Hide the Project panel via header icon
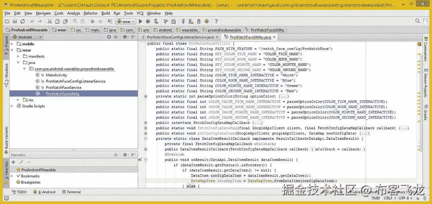432x204 pixels. pyautogui.click(x=134, y=37)
